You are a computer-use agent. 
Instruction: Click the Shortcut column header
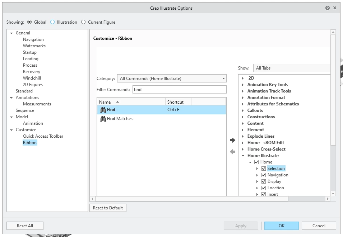(178, 102)
